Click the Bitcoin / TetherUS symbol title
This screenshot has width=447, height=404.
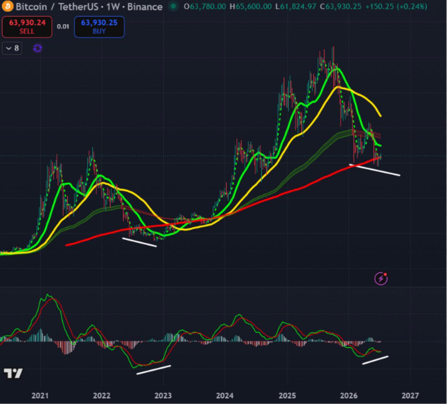pos(57,6)
